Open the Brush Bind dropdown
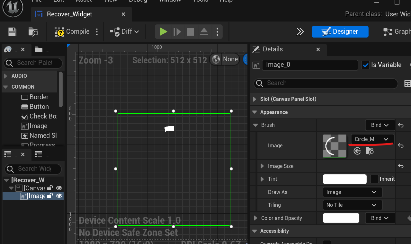411x244 pixels. pos(380,125)
